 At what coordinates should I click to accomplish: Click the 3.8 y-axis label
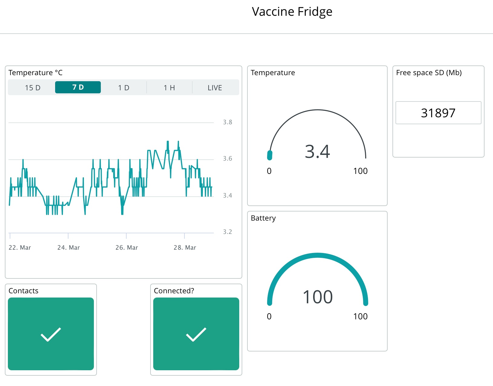point(227,122)
